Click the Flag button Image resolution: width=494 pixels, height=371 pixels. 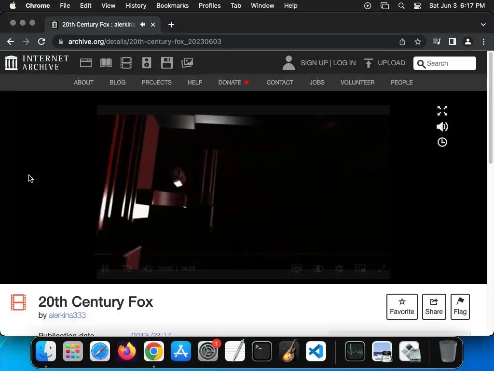[460, 307]
